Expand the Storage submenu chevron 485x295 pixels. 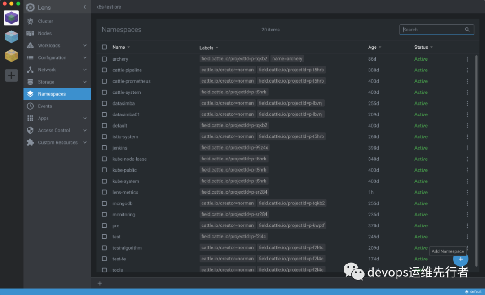point(85,82)
